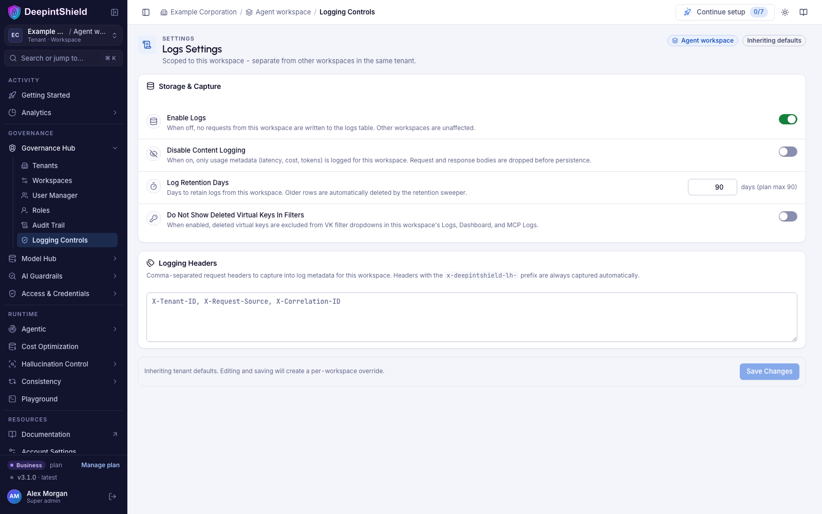Expand the Model Hub chevron
Image resolution: width=822 pixels, height=514 pixels.
pos(115,259)
